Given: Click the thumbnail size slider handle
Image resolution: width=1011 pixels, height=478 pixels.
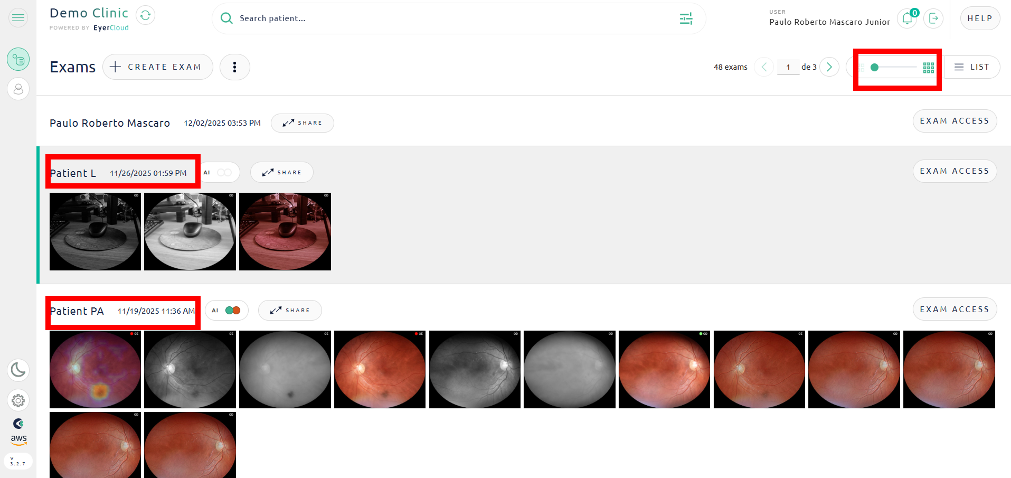Looking at the screenshot, I should click(x=874, y=67).
